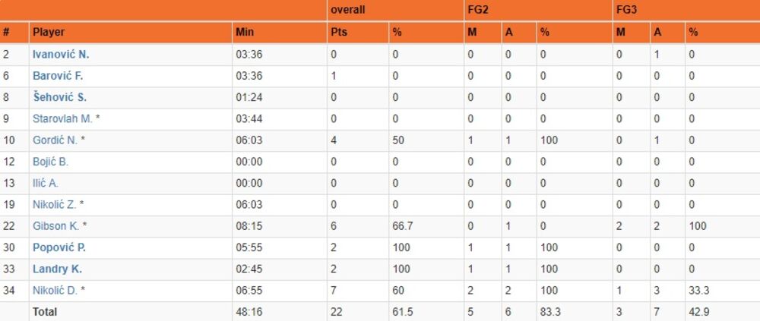Open Ivanović N. player link
Screen dimensions: 760x321
[x=61, y=55]
